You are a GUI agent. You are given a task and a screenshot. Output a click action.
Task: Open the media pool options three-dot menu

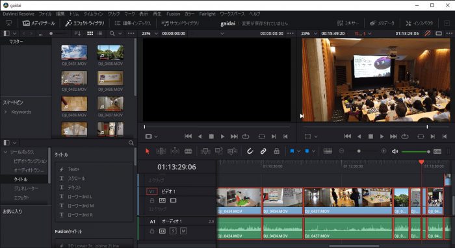(131, 34)
